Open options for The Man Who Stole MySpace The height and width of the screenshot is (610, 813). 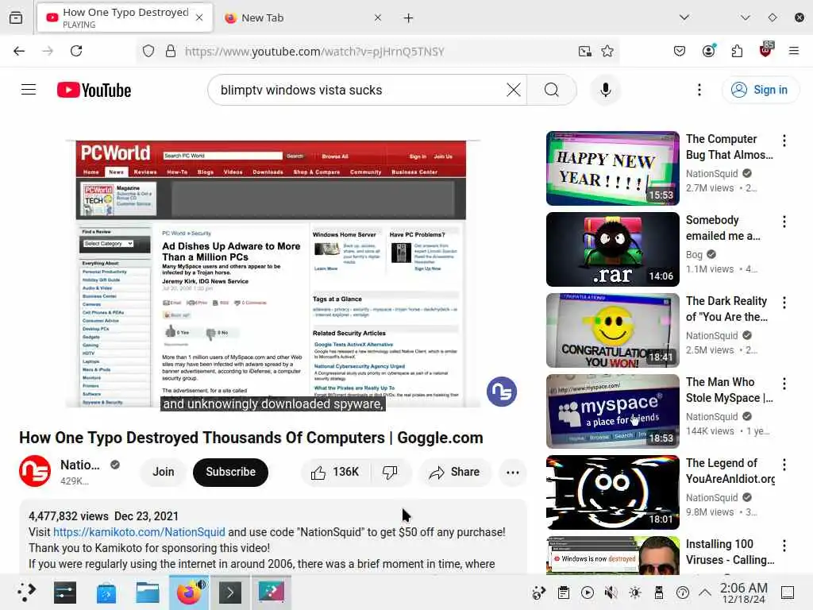coord(784,384)
